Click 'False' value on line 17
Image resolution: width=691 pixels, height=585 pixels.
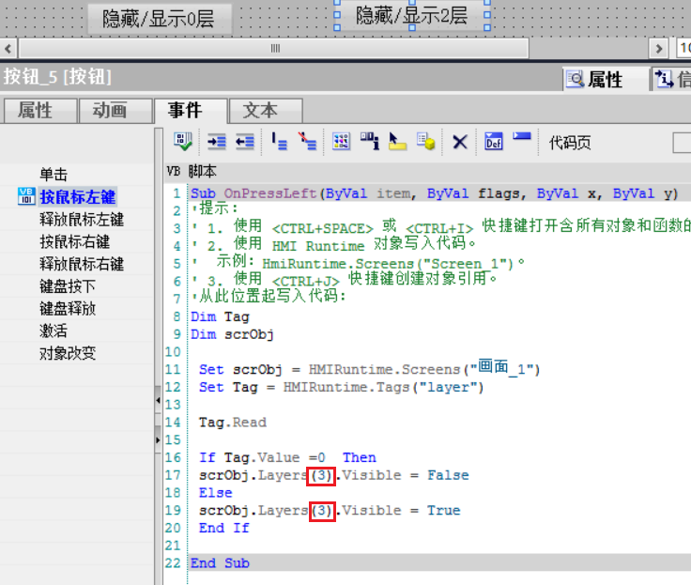448,475
